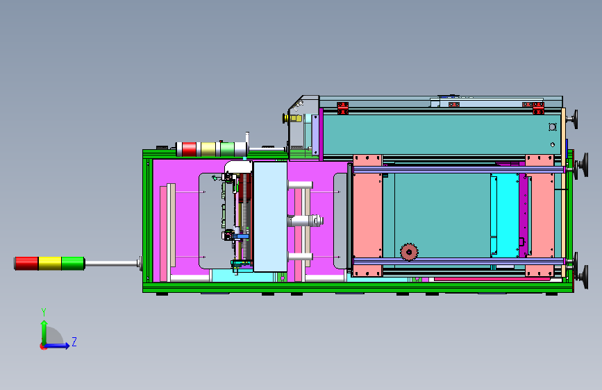Select the large upper teal cover panel

442,135
